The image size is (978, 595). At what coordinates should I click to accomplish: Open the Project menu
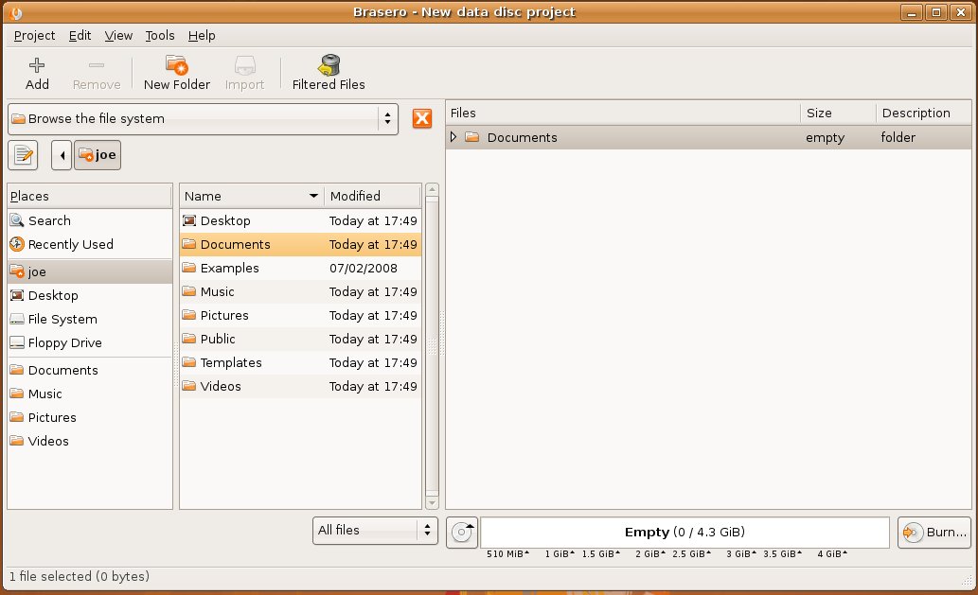pyautogui.click(x=34, y=36)
